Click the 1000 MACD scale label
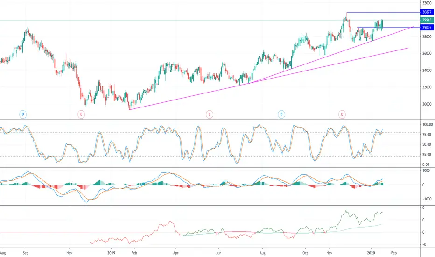435x257 pixels. coord(426,171)
